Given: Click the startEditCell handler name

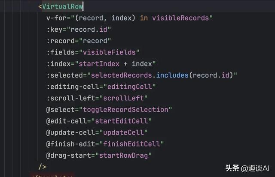Looking at the screenshot, I should (x=121, y=121).
